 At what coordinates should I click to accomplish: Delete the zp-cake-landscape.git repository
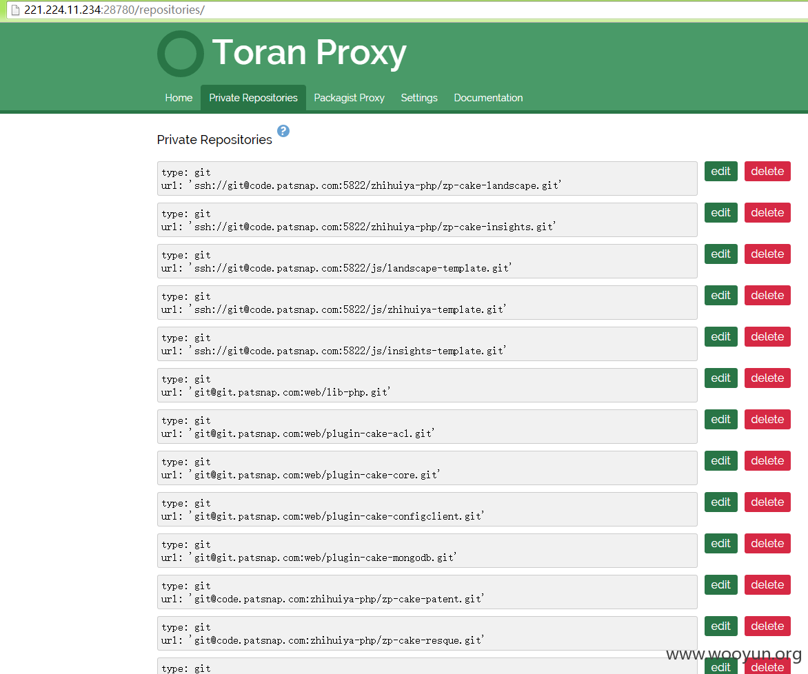click(767, 172)
